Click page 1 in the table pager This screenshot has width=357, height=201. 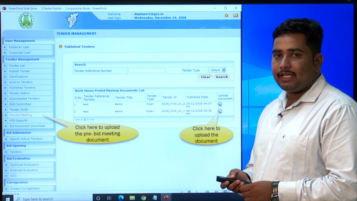click(85, 120)
